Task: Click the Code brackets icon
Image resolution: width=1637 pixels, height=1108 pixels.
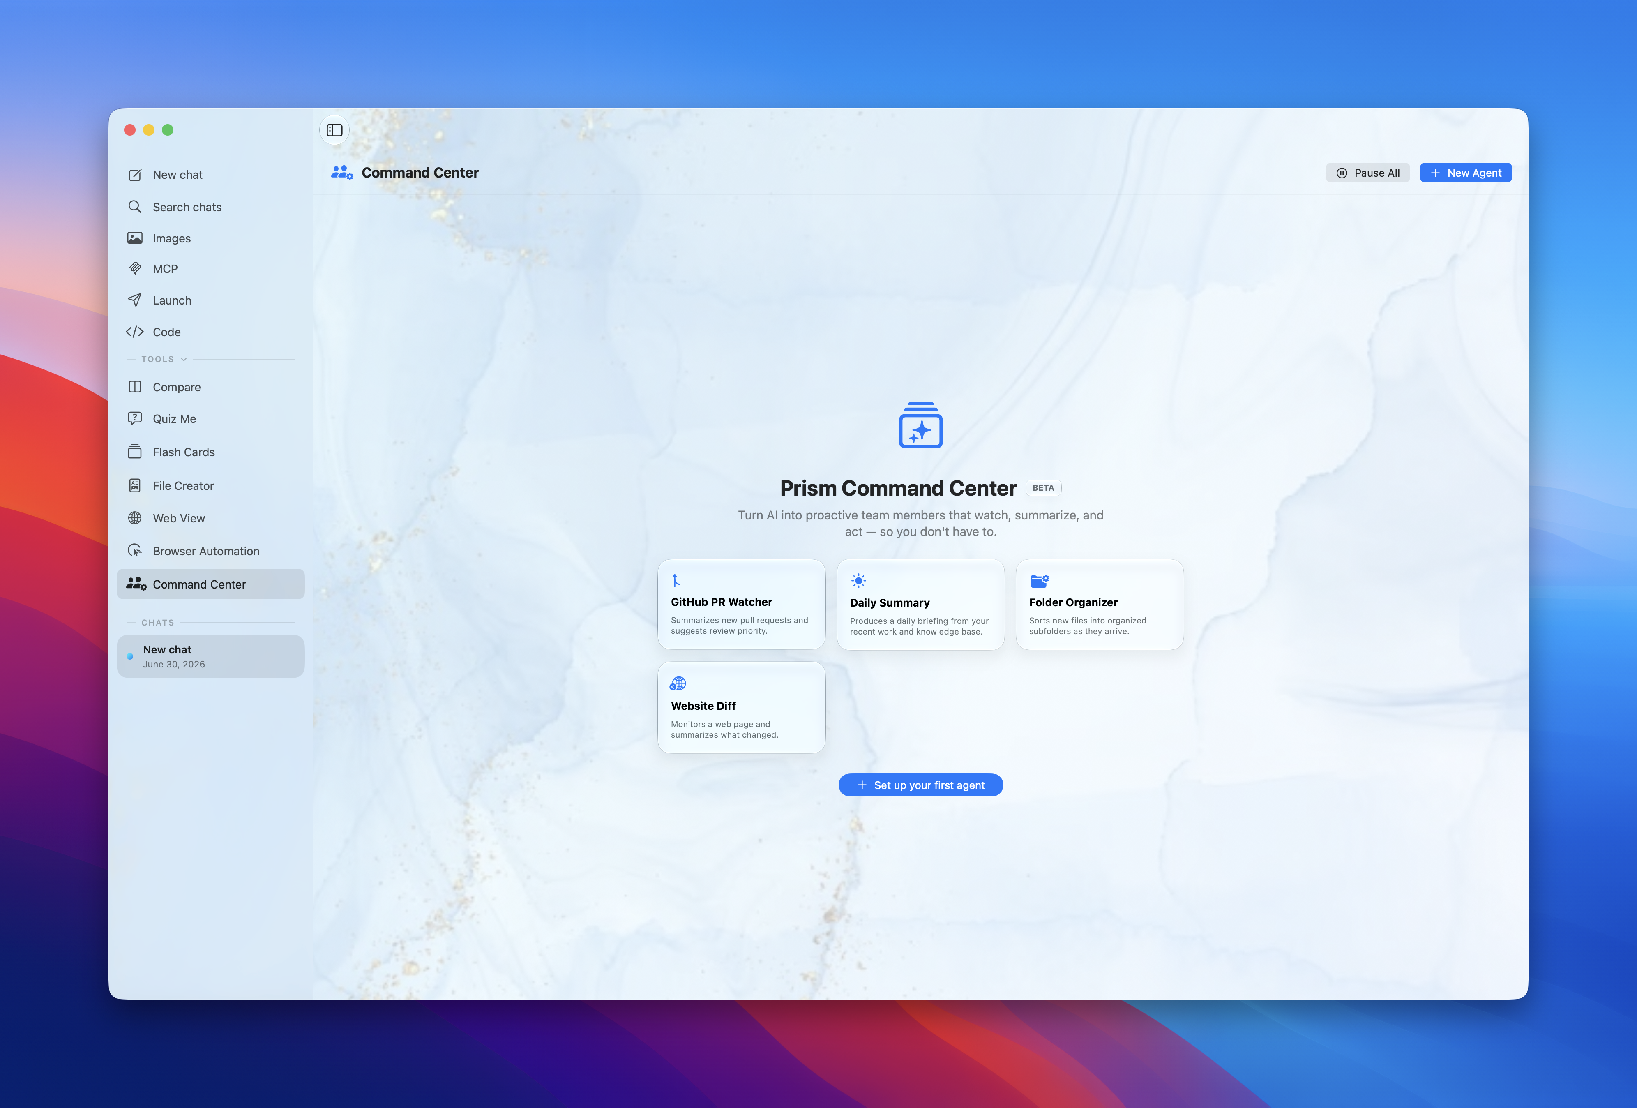Action: pyautogui.click(x=134, y=332)
